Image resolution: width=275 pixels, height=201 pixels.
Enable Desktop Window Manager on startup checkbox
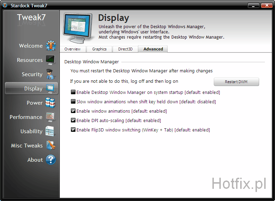point(73,92)
